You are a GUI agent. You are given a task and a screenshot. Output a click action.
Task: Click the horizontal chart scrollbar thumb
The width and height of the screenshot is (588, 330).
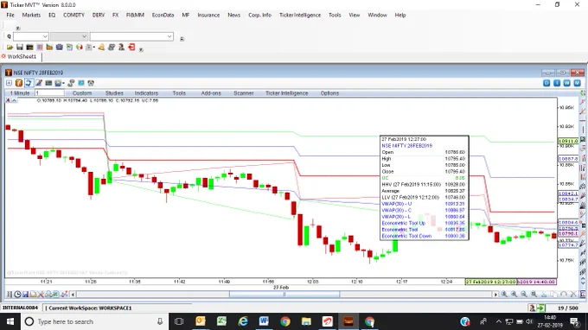coord(284,295)
